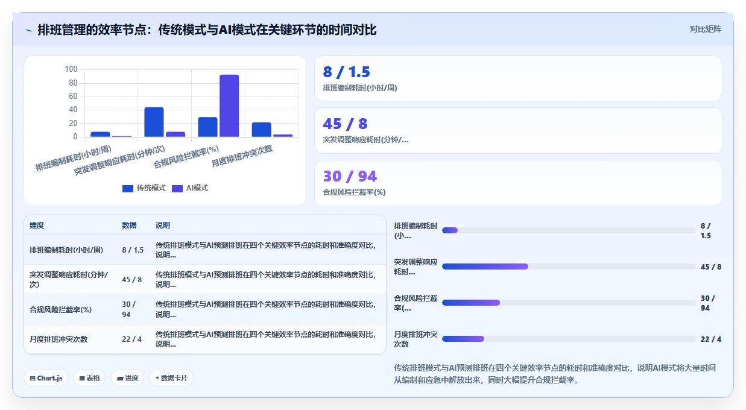
Task: Select table row 突发调整响应耗时(分钟/次)
Action: pyautogui.click(x=205, y=279)
